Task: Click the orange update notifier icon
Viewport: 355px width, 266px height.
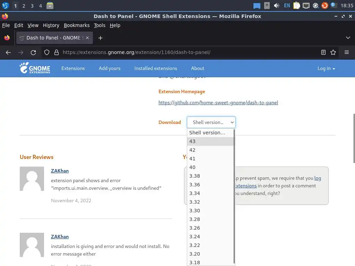Action: [x=324, y=6]
